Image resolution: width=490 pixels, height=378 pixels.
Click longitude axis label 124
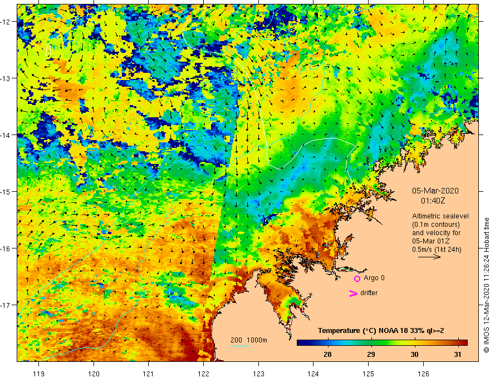point(313,374)
